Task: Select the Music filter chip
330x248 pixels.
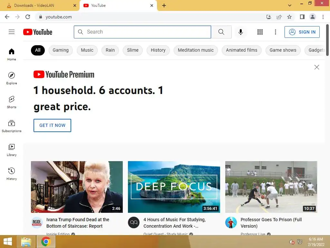Action: click(87, 50)
